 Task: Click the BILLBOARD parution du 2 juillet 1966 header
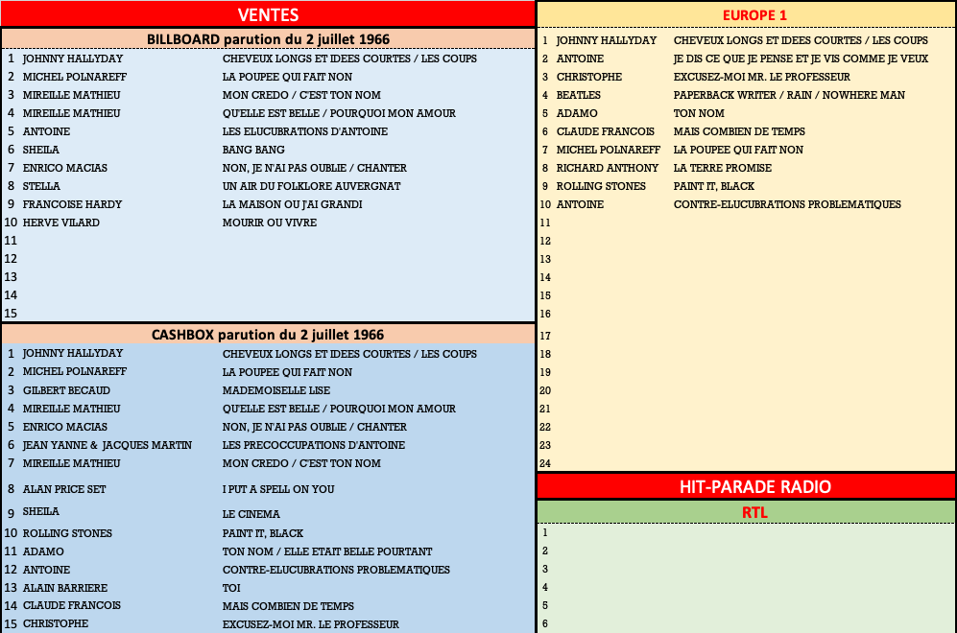coord(268,39)
